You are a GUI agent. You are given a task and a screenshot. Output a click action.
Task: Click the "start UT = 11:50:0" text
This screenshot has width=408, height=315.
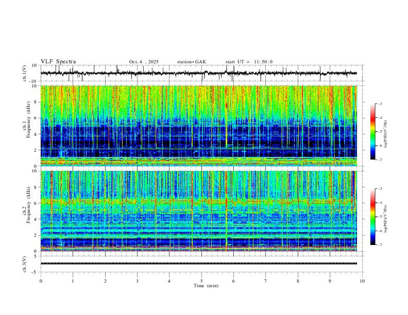pyautogui.click(x=249, y=62)
